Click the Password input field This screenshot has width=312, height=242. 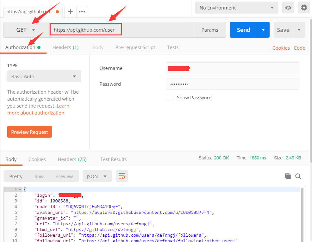pos(232,84)
